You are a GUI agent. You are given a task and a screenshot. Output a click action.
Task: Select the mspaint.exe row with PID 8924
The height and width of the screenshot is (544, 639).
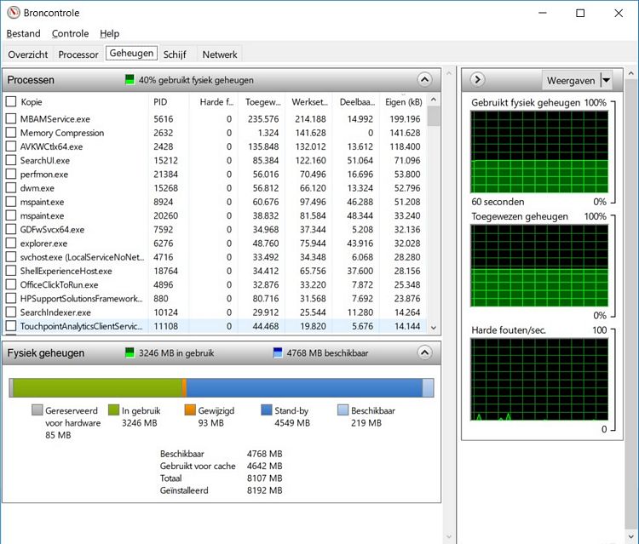click(216, 202)
